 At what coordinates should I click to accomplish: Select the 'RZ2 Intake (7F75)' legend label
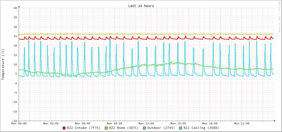click(84, 128)
